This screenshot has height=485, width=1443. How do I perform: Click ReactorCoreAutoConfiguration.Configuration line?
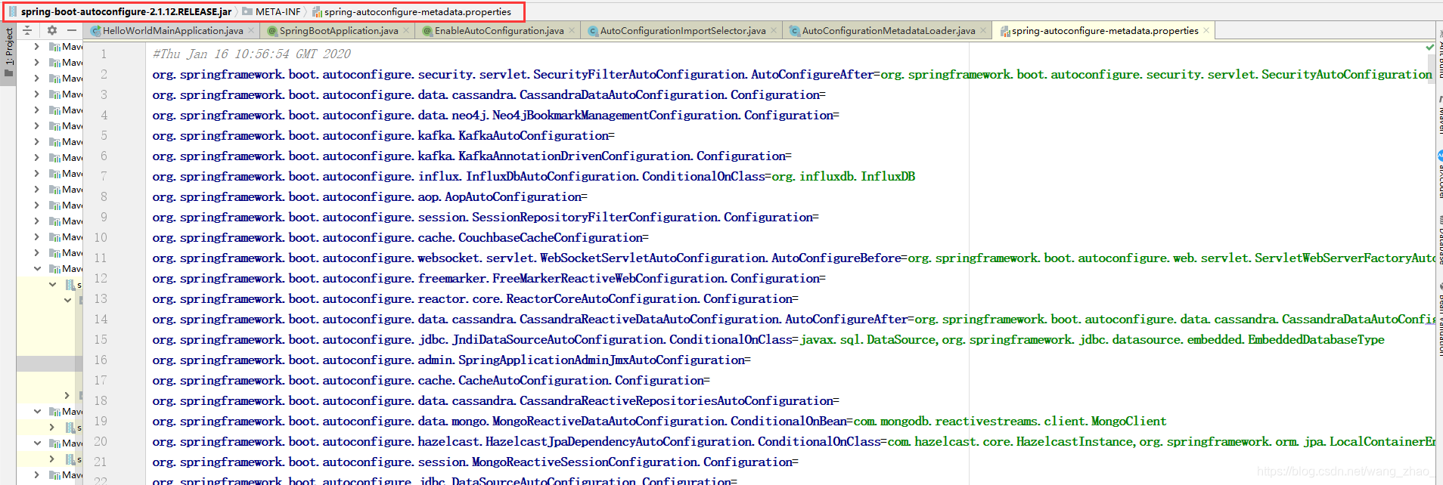pyautogui.click(x=475, y=298)
